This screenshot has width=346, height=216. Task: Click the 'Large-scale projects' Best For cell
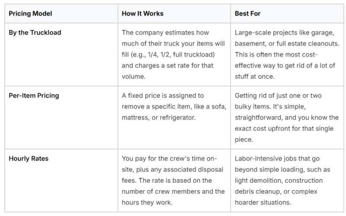click(x=287, y=55)
